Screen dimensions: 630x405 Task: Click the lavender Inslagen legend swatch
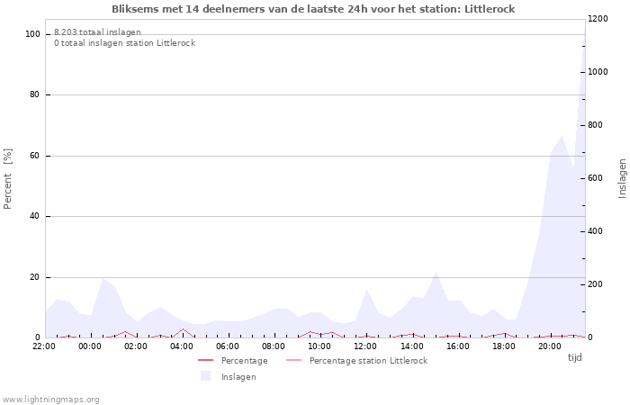pos(205,376)
